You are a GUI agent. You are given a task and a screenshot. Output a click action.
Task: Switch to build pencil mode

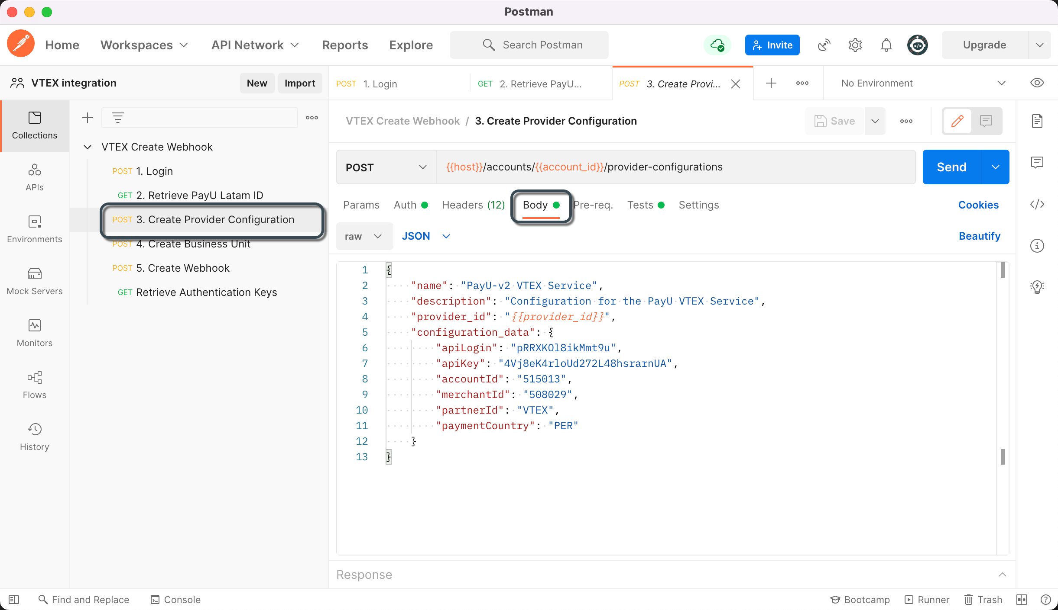tap(957, 121)
